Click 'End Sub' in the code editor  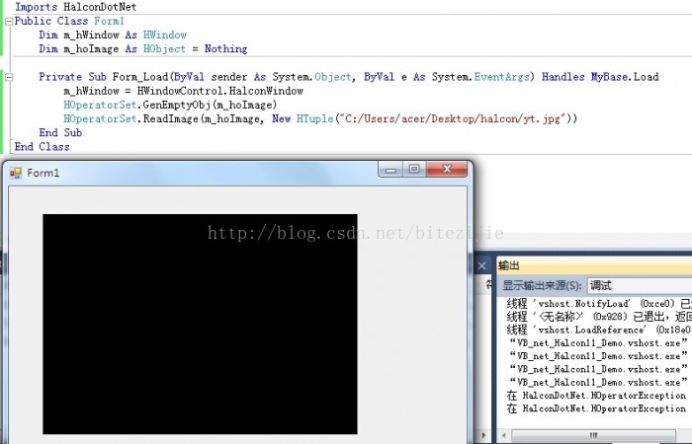pos(60,133)
